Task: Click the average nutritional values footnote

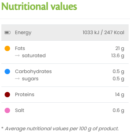Action: click(60, 129)
